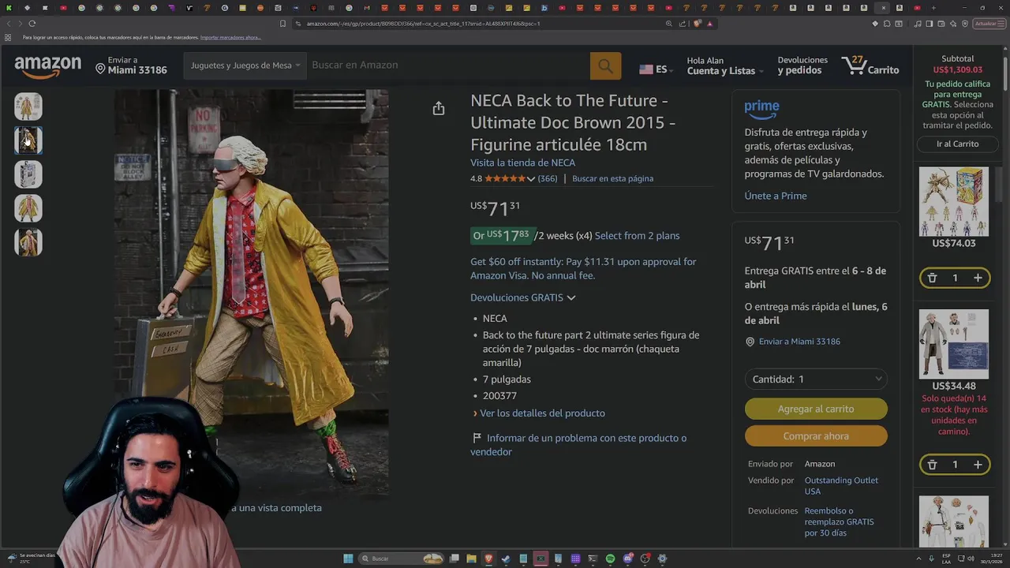Screen dimensions: 1010x568
Task: Select the fifth product thumbnail image
Action: (x=28, y=242)
